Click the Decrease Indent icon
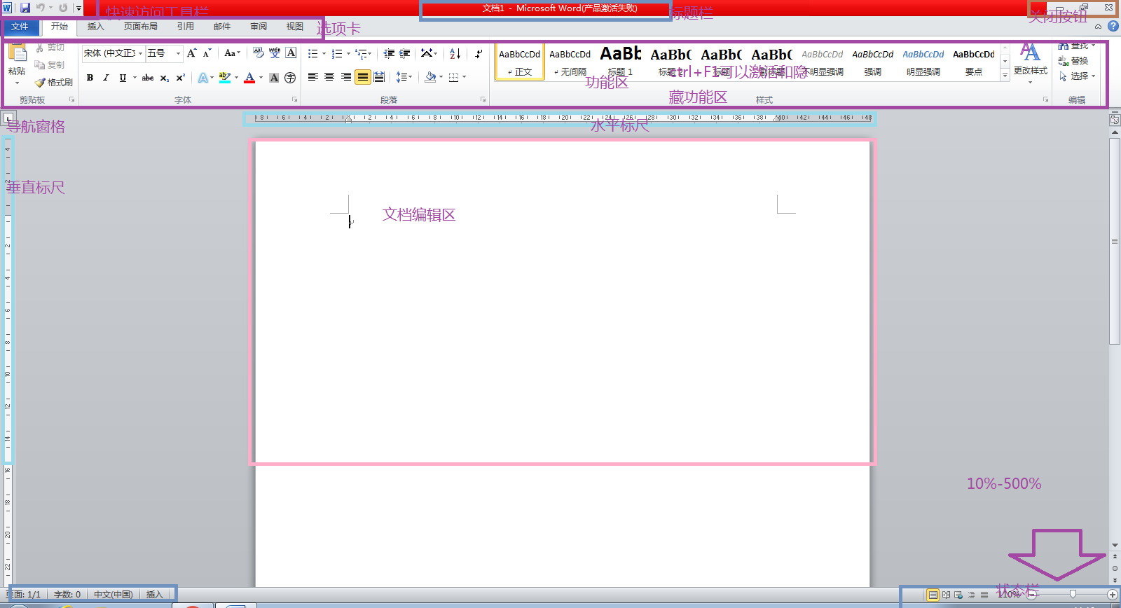1121x608 pixels. 389,53
